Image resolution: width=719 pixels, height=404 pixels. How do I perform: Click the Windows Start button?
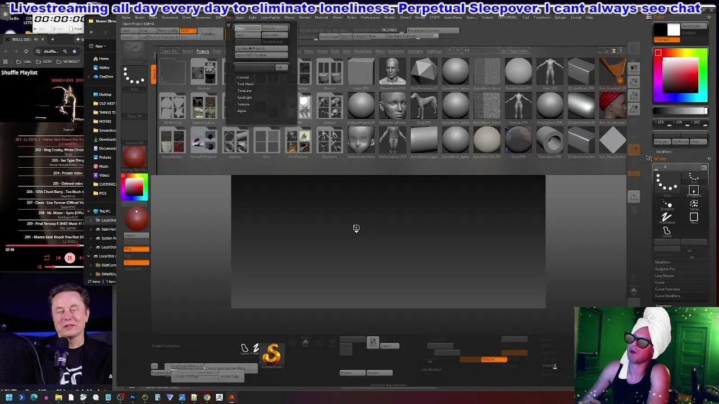(x=9, y=398)
